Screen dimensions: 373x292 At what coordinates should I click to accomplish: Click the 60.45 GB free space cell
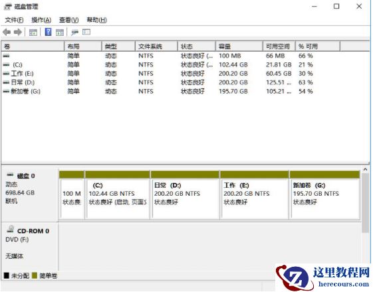[279, 74]
